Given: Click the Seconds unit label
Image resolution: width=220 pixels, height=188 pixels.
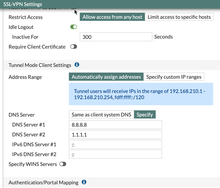Looking at the screenshot, I should coord(164,37).
